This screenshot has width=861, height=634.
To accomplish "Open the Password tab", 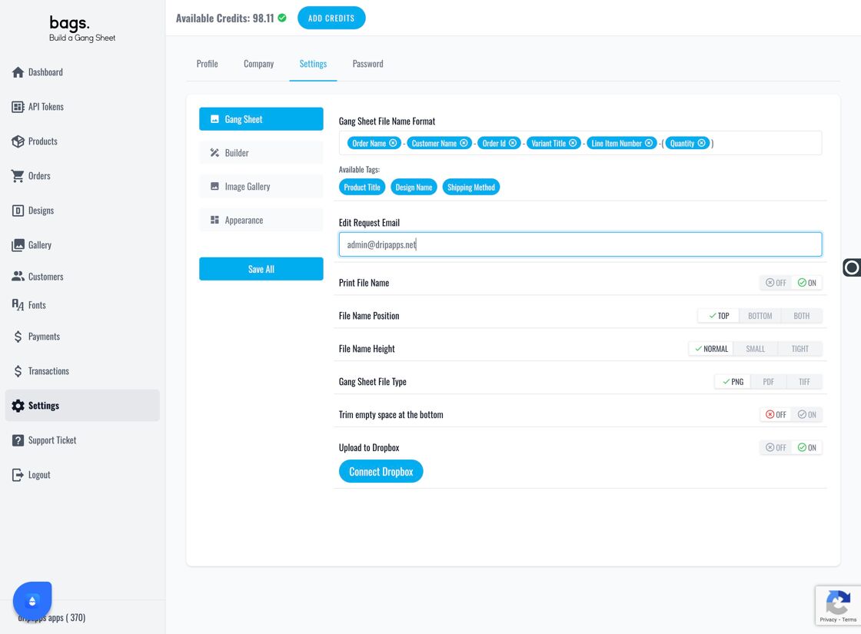I will click(368, 64).
